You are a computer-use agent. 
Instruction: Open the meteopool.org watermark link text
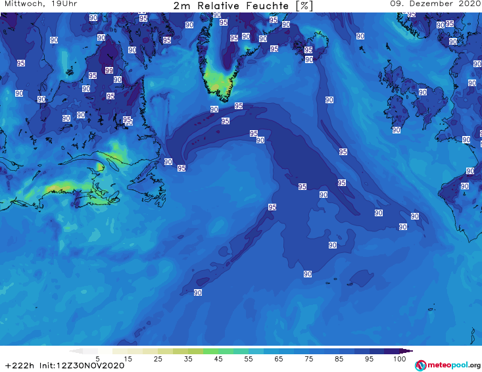(x=454, y=365)
